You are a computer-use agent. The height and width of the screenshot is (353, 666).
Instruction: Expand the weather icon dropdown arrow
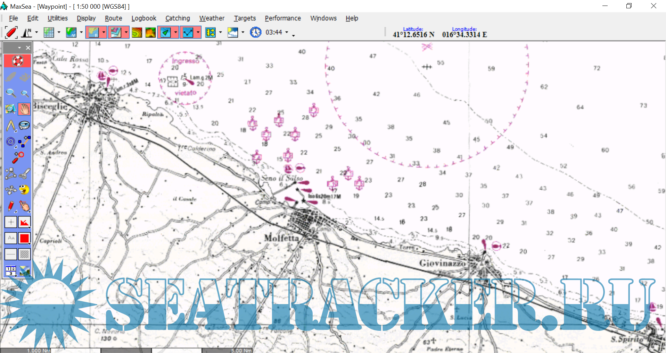(243, 33)
